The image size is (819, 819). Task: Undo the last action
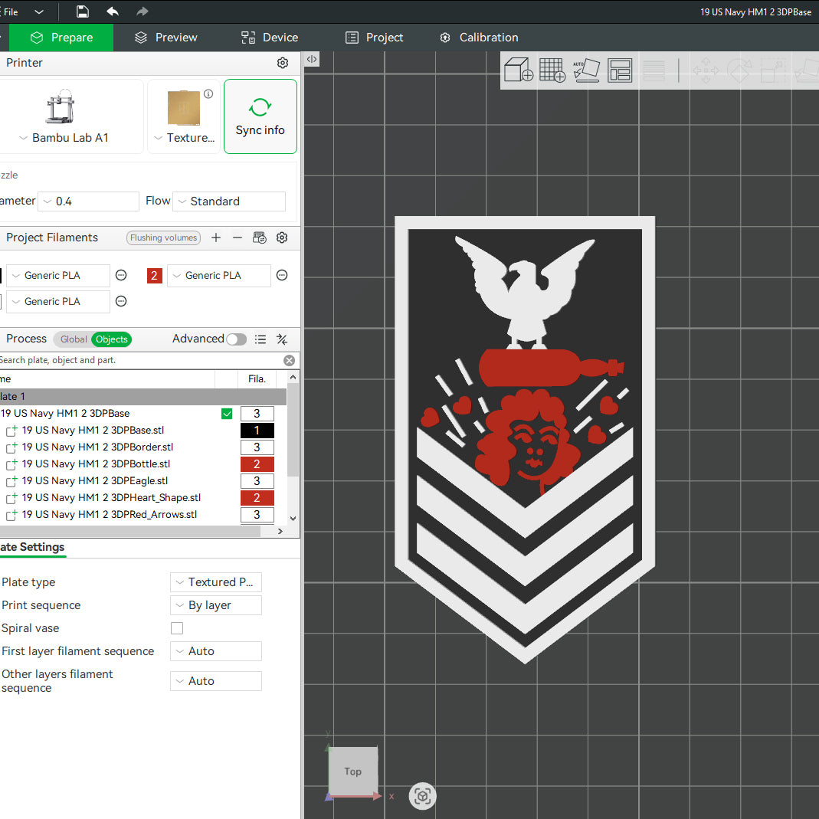point(113,11)
